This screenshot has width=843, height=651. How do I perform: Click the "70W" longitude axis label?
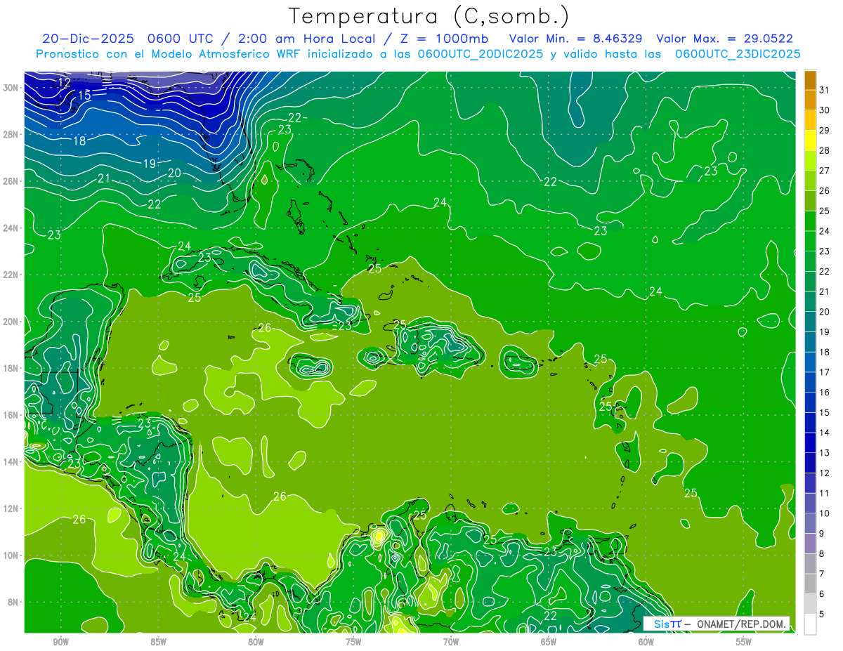click(451, 642)
